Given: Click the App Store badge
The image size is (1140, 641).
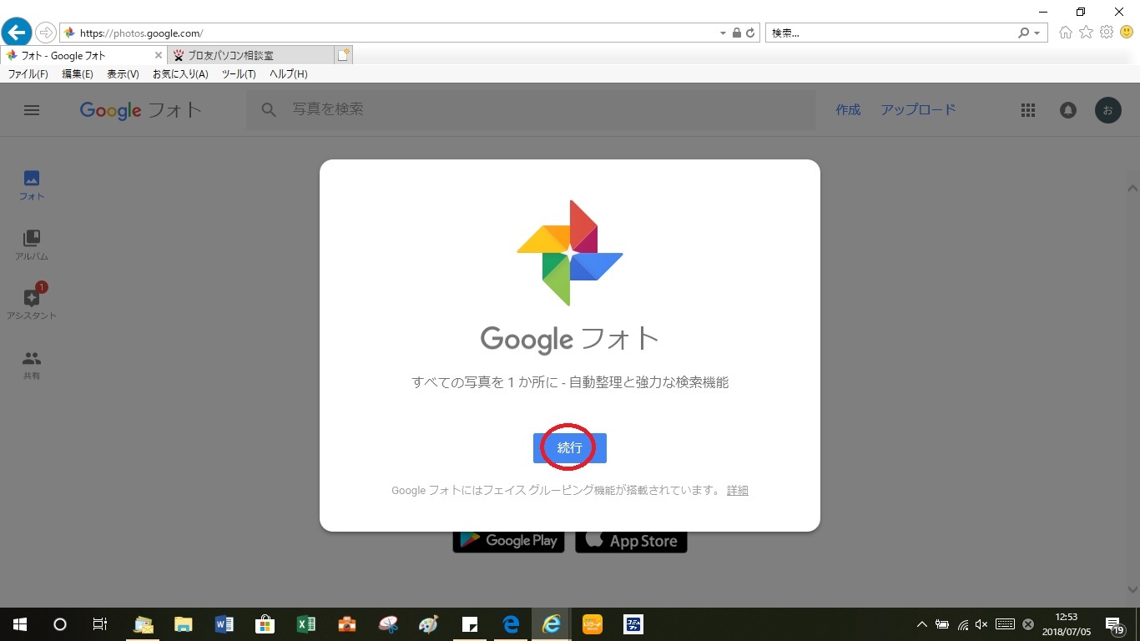Looking at the screenshot, I should point(631,541).
